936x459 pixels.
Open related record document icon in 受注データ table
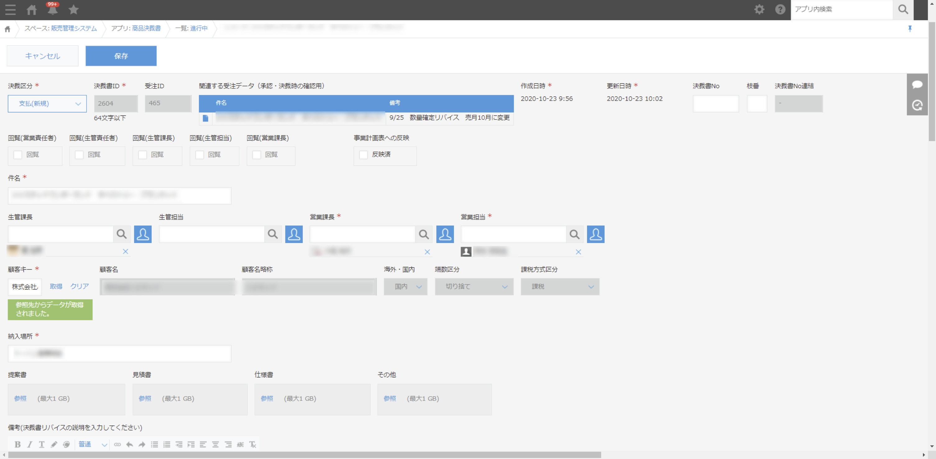click(205, 118)
